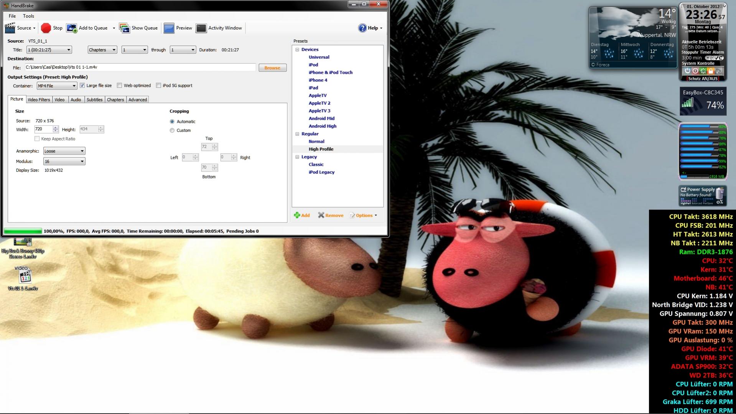This screenshot has width=736, height=414.
Task: Enable Web optimized checkbox
Action: (x=119, y=86)
